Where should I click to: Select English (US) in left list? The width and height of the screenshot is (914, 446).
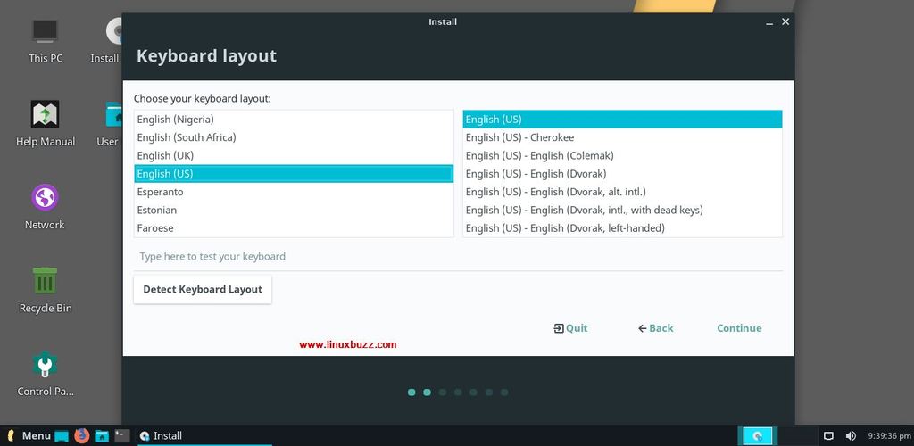point(294,174)
